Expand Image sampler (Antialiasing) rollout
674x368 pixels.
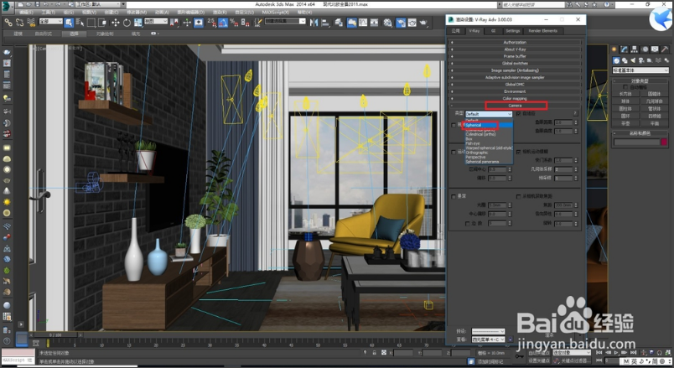pyautogui.click(x=515, y=70)
